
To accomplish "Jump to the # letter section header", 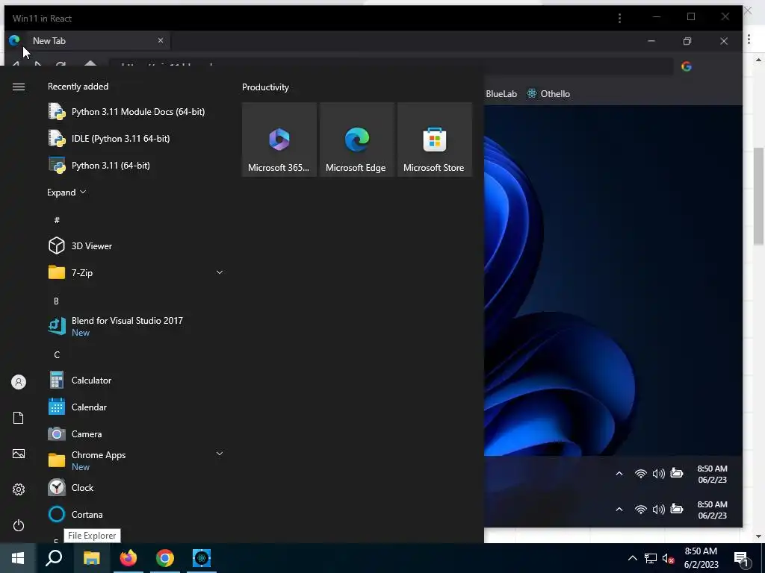I will click(57, 220).
